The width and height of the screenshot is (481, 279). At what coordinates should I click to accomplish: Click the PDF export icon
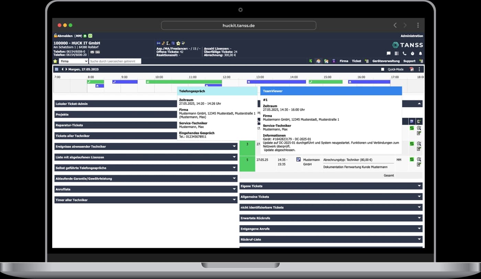tap(412, 69)
